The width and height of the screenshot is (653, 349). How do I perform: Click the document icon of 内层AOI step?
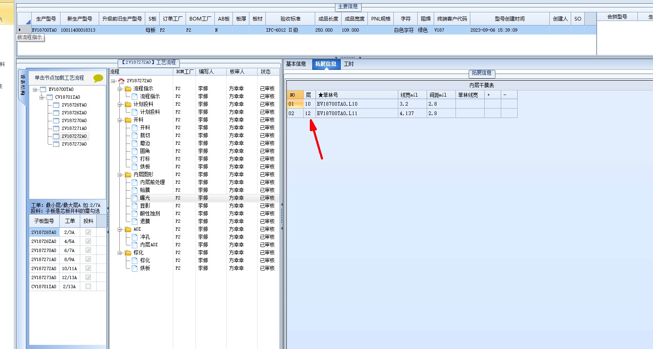[x=135, y=245]
